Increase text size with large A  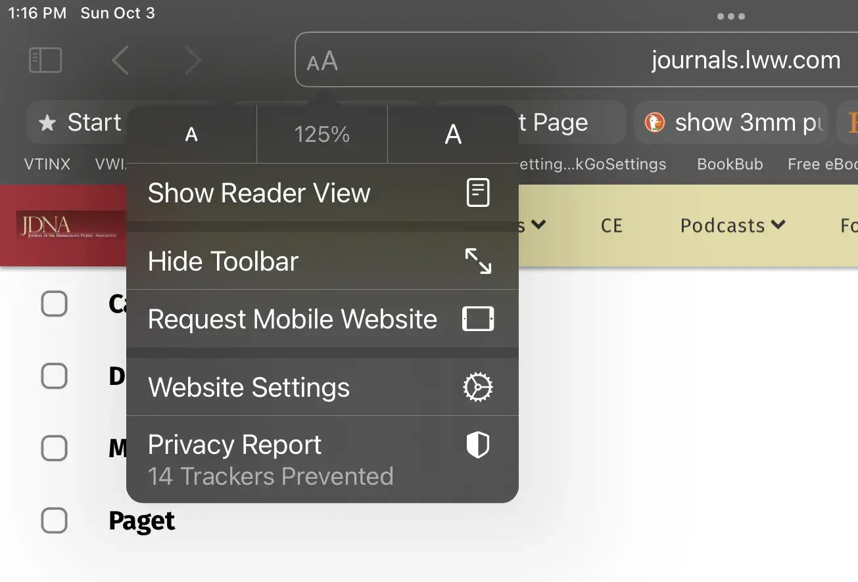(x=453, y=135)
